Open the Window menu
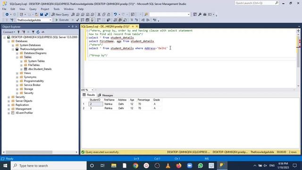This screenshot has height=170, width=302. pyautogui.click(x=68, y=9)
